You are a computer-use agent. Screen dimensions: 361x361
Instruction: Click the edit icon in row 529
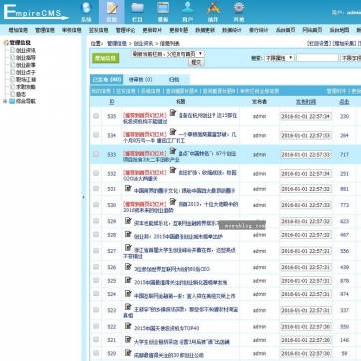pos(128,220)
